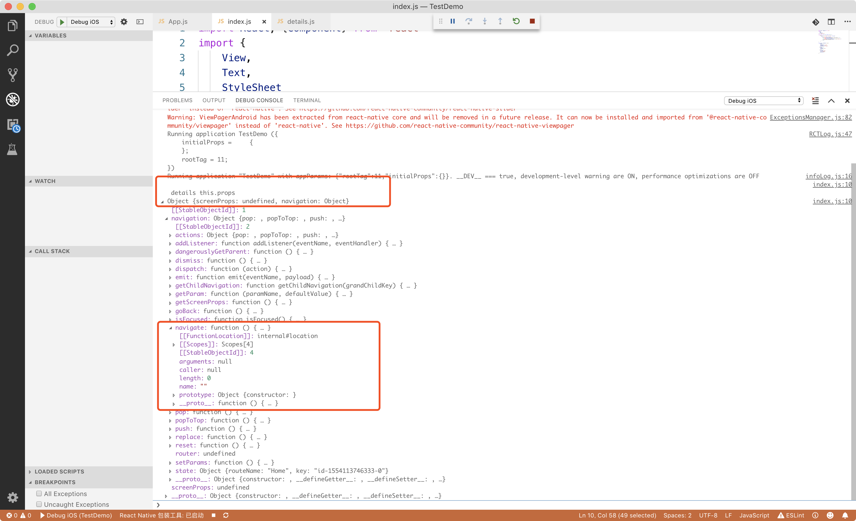Expand the LOADED SCRIPTS section
The width and height of the screenshot is (856, 521).
[x=89, y=472]
